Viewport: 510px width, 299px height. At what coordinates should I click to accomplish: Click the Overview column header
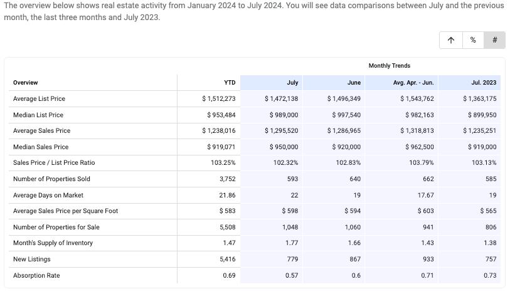[26, 83]
